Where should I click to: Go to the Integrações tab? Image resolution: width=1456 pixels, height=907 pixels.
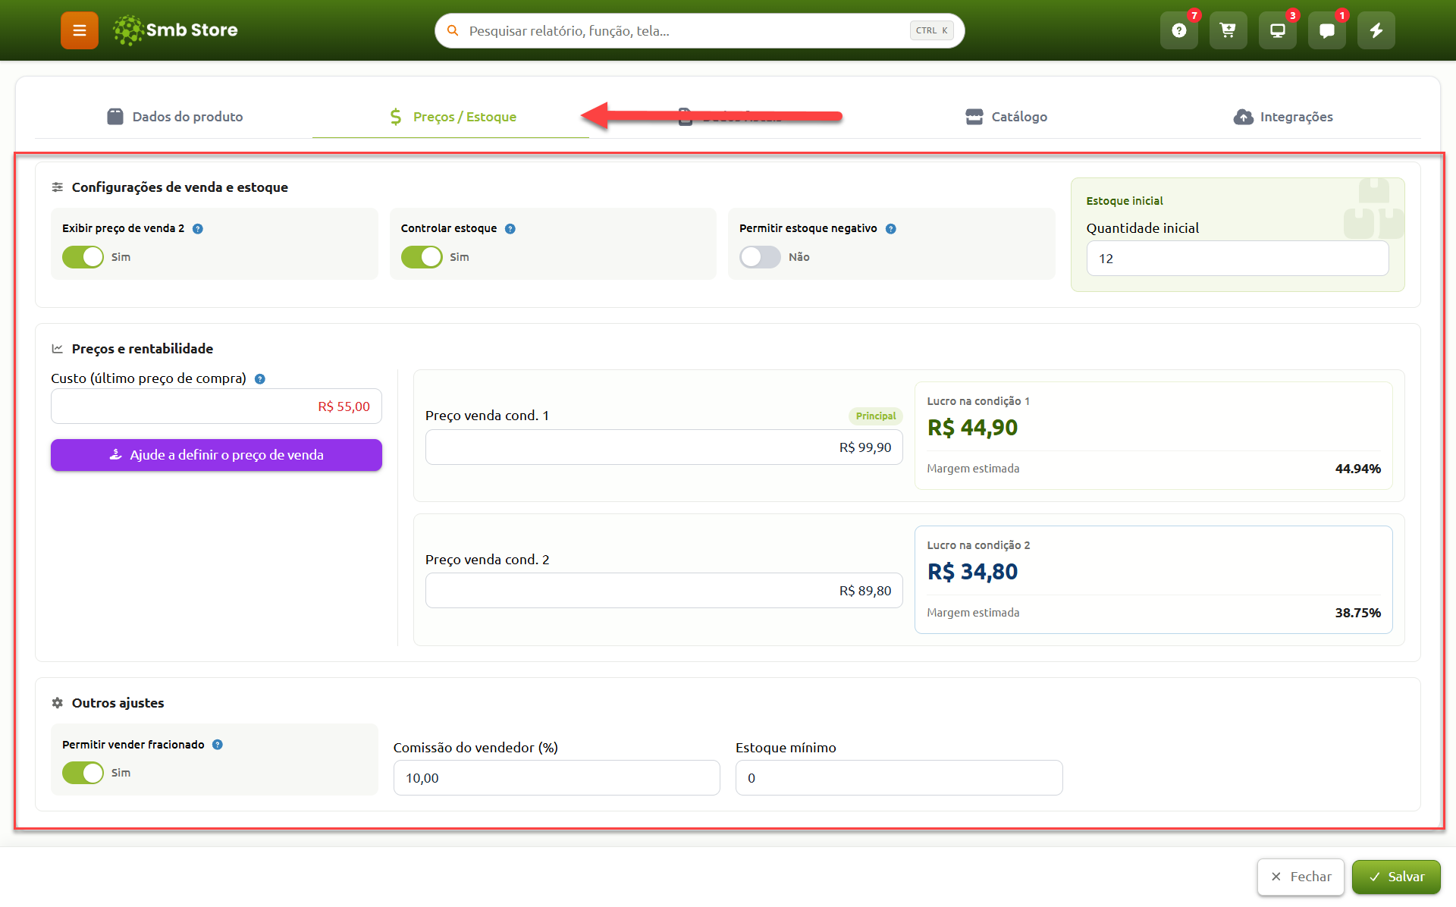1283,117
